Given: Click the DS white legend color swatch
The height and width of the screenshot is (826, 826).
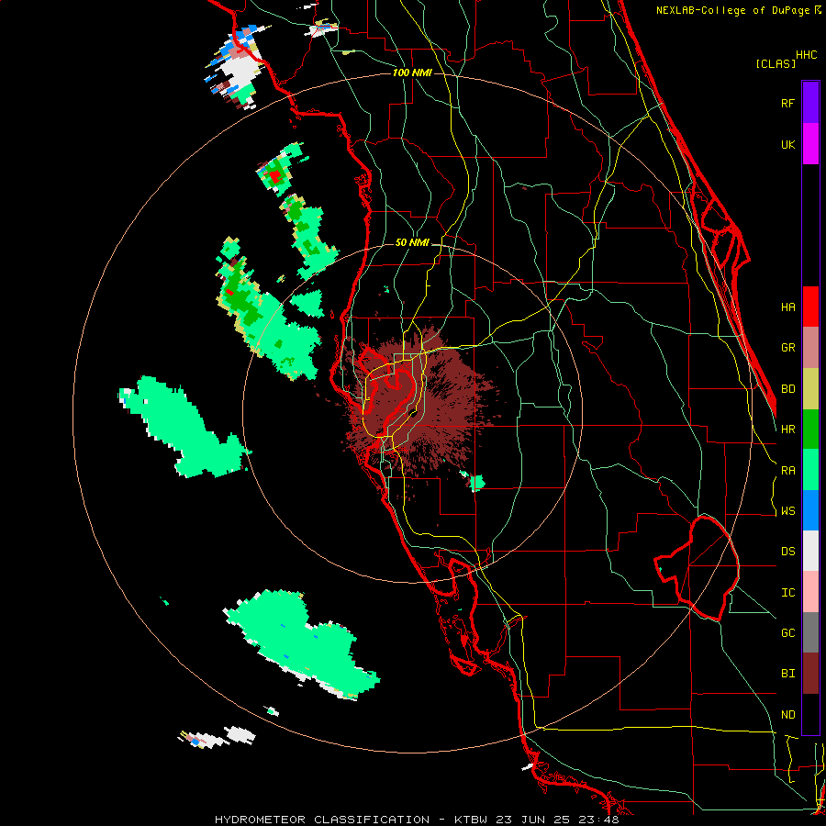Looking at the screenshot, I should click(810, 551).
